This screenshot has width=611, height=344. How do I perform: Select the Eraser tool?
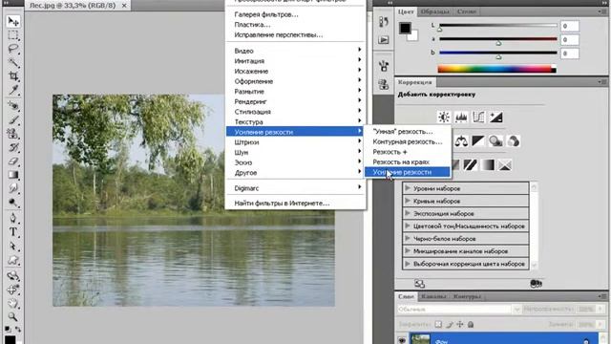[12, 161]
